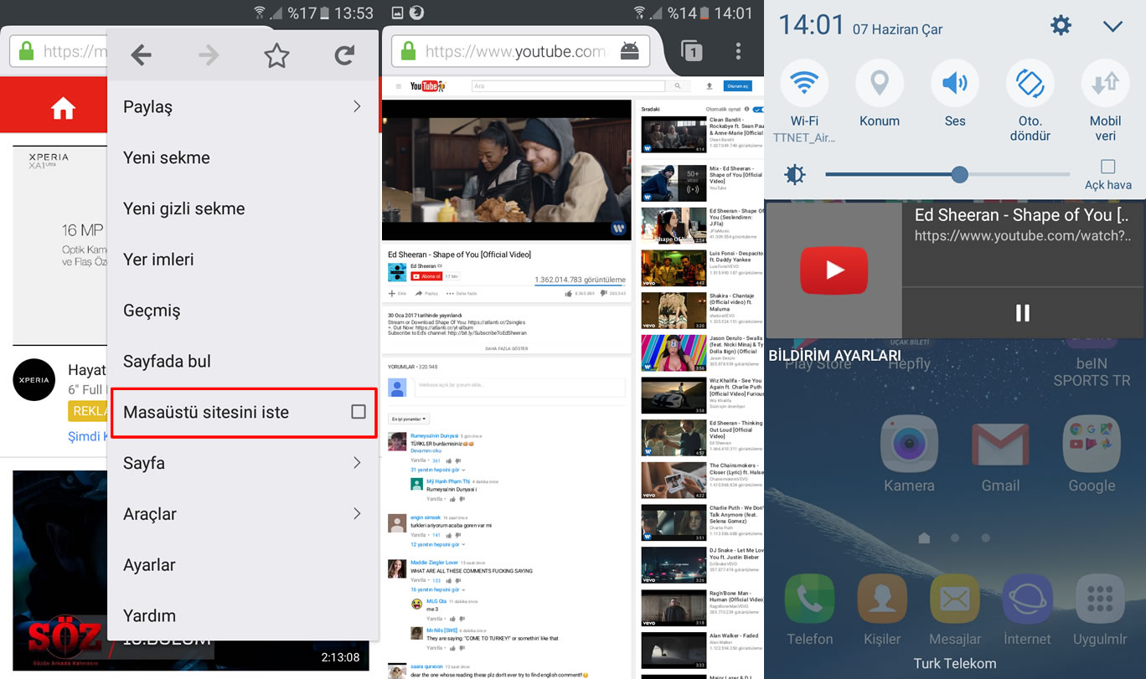
Task: Tap the back arrow in Chrome menu
Action: (142, 55)
